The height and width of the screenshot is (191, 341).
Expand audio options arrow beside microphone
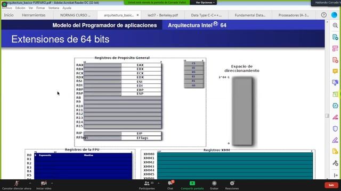[x=30, y=184]
